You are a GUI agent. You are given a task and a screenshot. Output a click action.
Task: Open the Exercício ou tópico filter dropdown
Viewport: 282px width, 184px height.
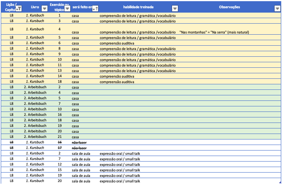click(67, 8)
